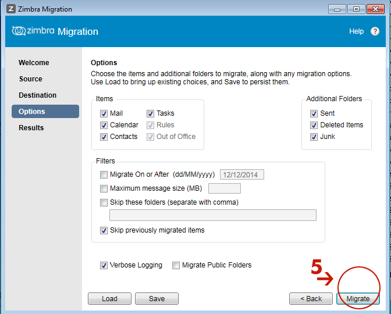The height and width of the screenshot is (314, 391).
Task: Open the Help link
Action: coord(356,31)
